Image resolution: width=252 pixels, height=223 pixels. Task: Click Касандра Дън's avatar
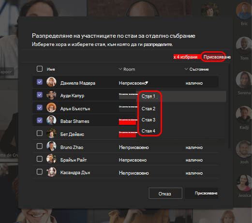pyautogui.click(x=51, y=172)
